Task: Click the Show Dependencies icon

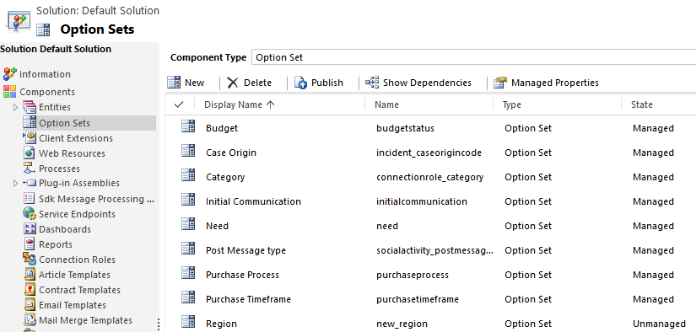Action: [x=372, y=83]
